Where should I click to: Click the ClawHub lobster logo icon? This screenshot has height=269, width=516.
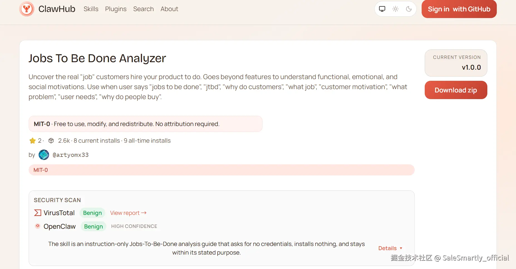coord(27,9)
